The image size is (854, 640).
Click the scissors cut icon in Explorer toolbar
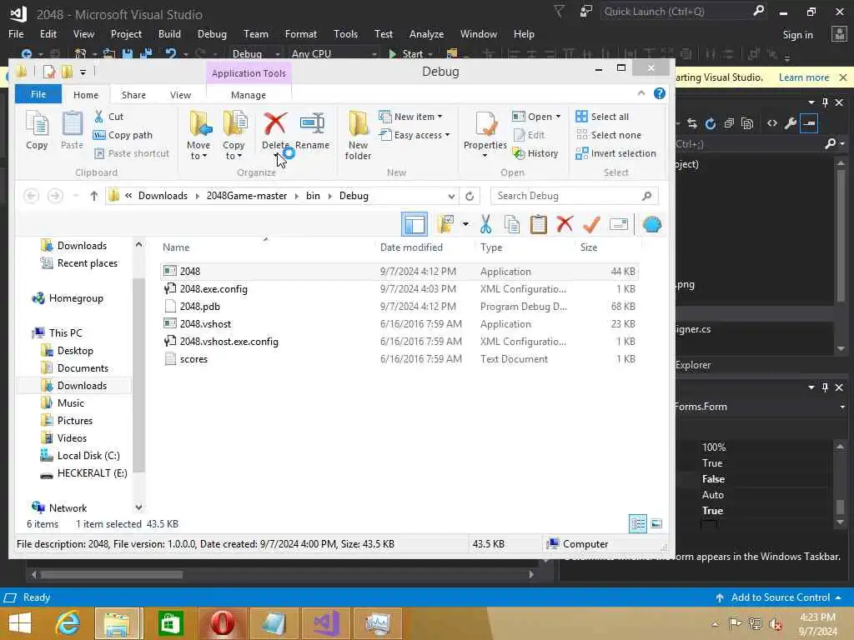point(485,224)
